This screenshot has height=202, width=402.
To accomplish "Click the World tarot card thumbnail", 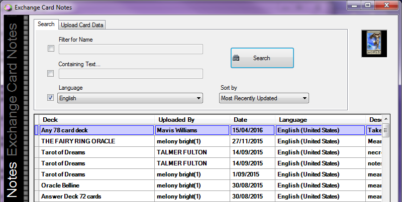I will pos(374,44).
